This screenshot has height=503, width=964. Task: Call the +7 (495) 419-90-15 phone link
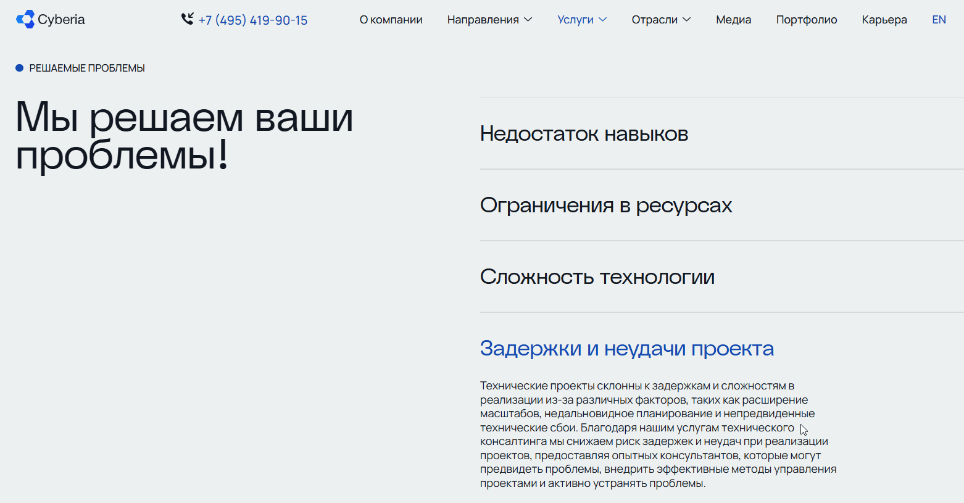click(253, 19)
